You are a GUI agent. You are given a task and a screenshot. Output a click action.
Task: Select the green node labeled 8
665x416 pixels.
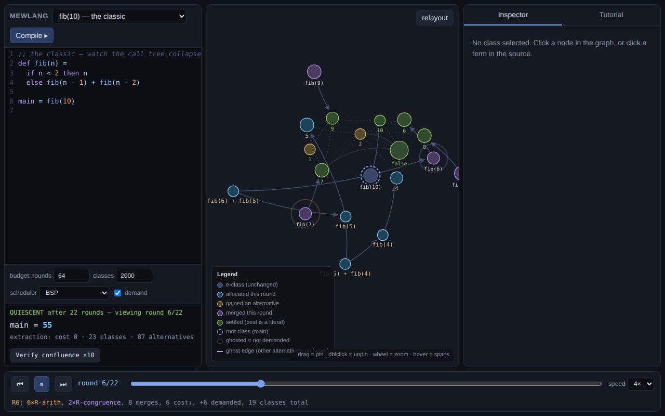pyautogui.click(x=424, y=136)
